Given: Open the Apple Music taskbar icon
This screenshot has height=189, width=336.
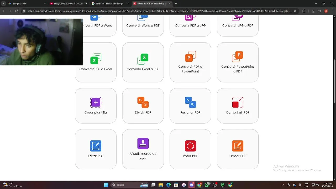Looking at the screenshot, I should point(184,185).
